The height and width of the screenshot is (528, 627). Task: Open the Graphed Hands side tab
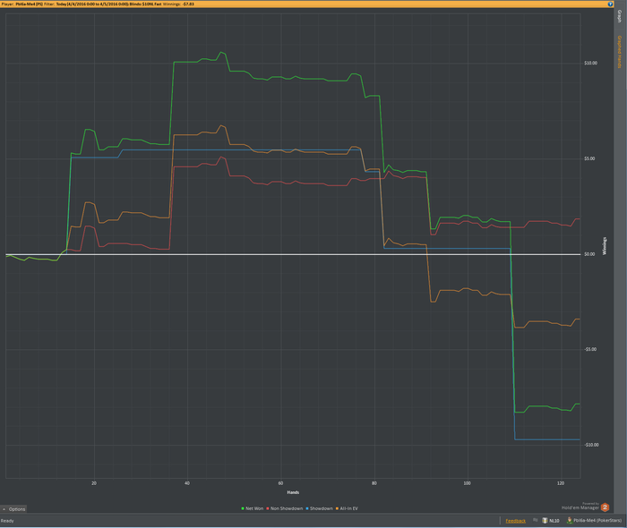620,52
